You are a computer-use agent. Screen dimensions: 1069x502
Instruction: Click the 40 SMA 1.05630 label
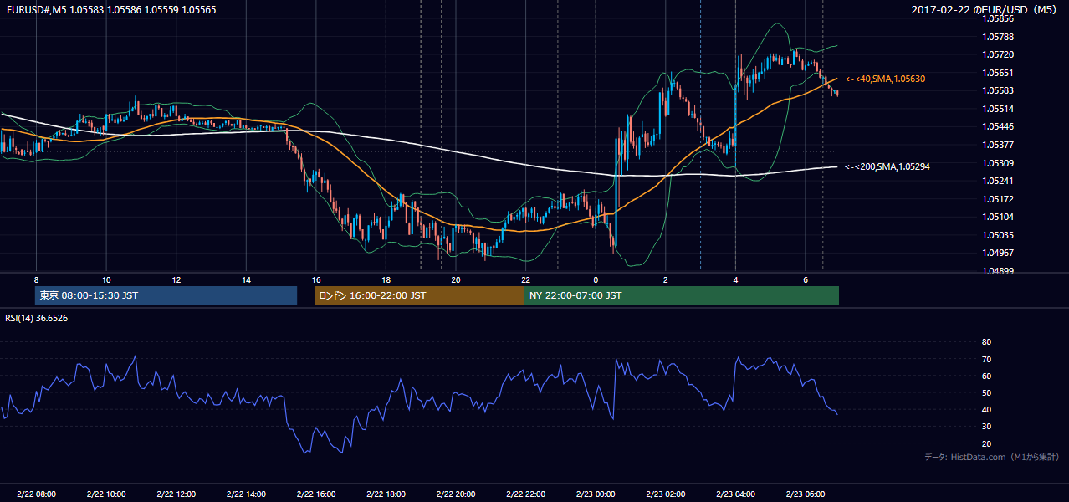[885, 79]
